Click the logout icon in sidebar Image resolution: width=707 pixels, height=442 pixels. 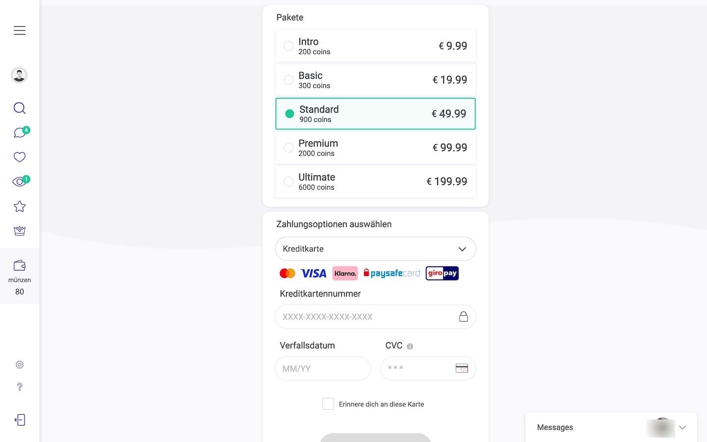tap(20, 420)
